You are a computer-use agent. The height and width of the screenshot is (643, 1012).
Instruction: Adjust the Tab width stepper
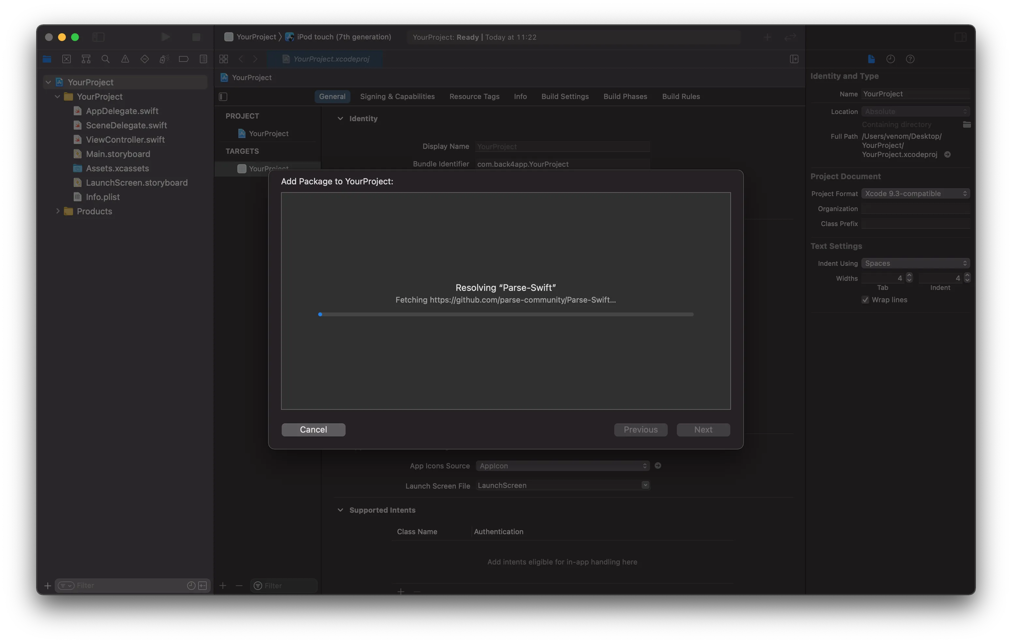(909, 278)
